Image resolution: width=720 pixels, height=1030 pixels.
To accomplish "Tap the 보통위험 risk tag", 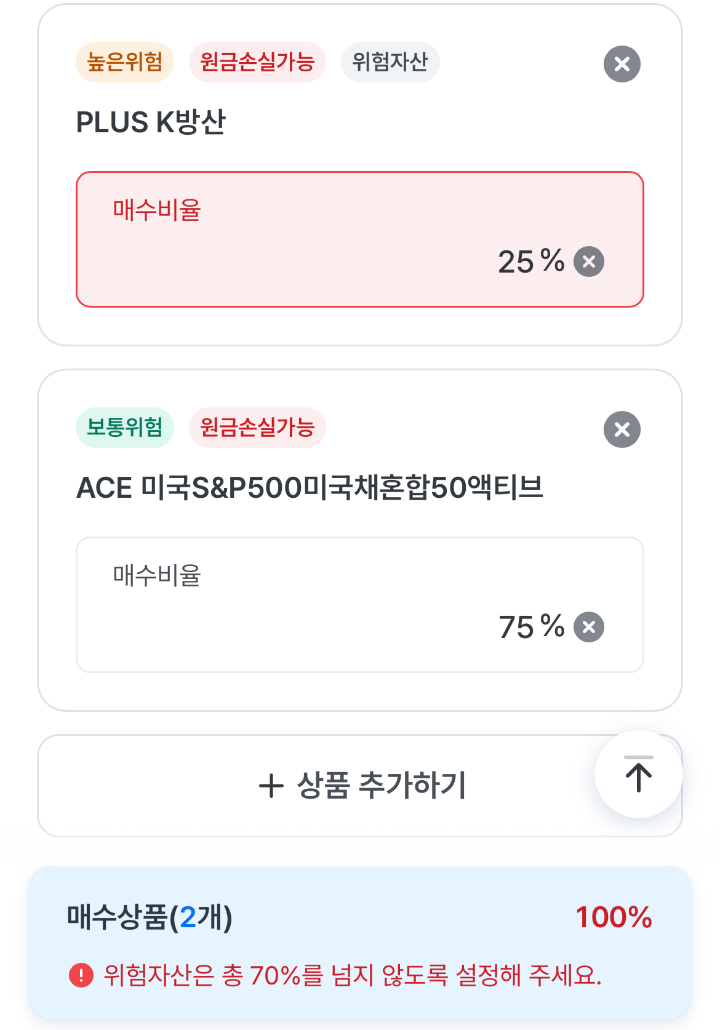I will click(x=125, y=428).
